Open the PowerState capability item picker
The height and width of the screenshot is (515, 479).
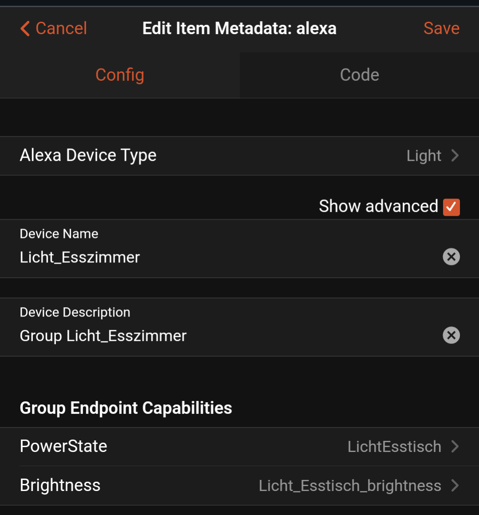[x=239, y=446]
